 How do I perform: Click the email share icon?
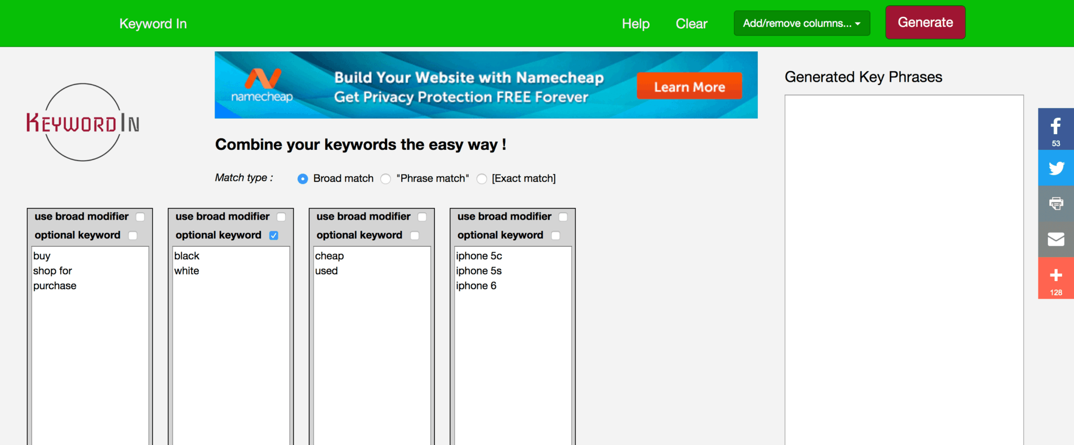click(1056, 239)
